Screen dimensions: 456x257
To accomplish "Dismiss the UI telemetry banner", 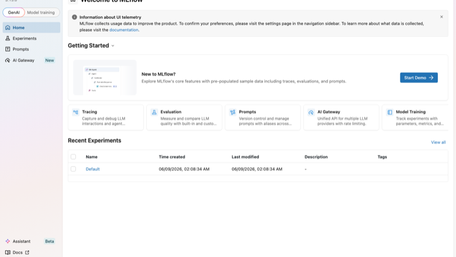I will (x=441, y=17).
